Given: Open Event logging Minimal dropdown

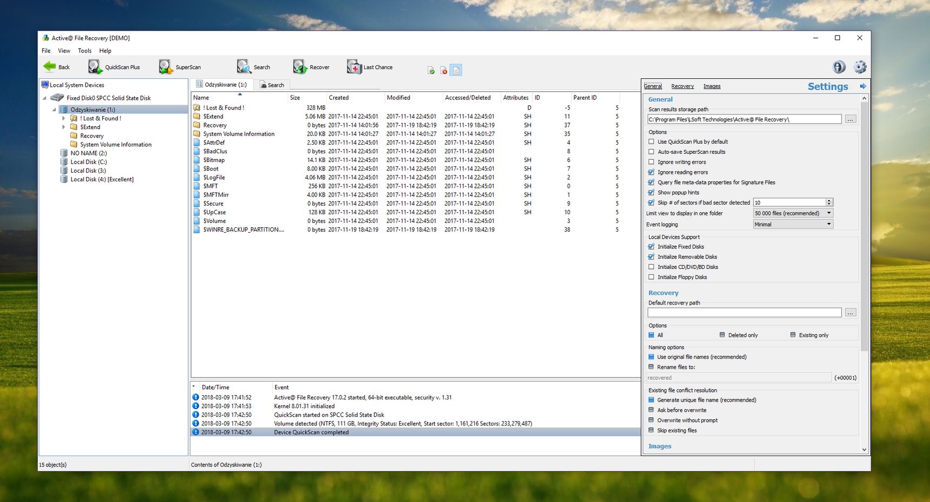Looking at the screenshot, I should click(x=793, y=225).
